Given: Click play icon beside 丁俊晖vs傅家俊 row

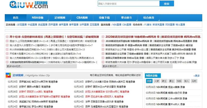Looking at the screenshot, I should point(103,54).
